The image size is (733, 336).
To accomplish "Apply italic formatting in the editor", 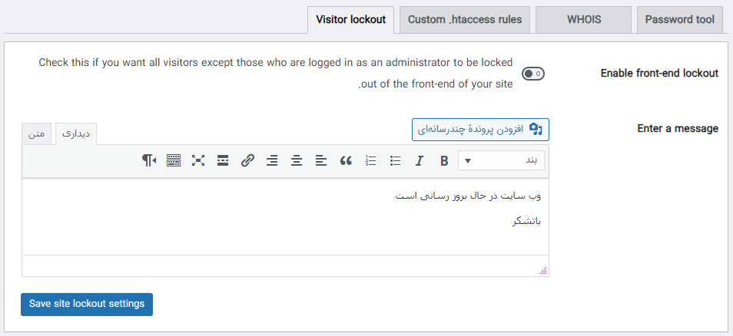I will pyautogui.click(x=420, y=160).
